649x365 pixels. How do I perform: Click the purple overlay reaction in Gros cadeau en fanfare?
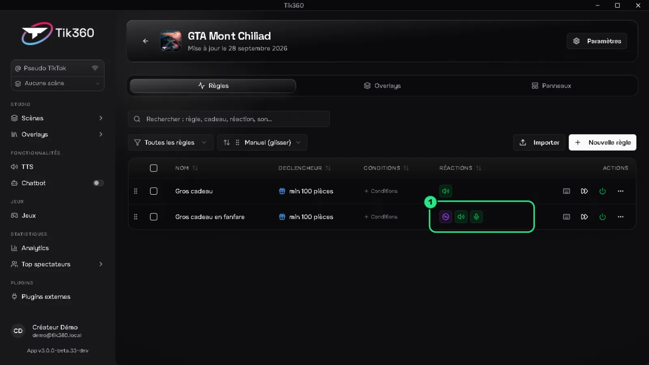[445, 217]
